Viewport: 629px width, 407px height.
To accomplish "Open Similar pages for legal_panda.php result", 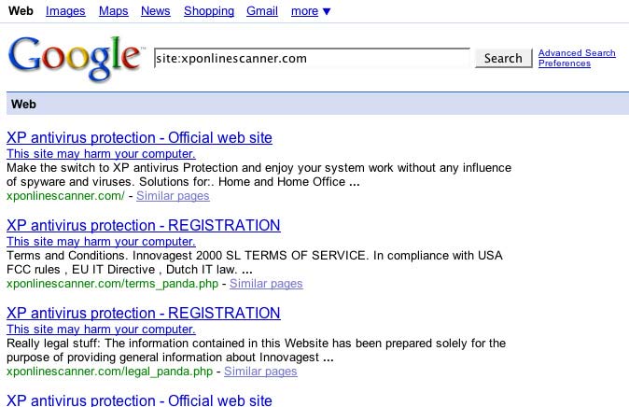I will (x=260, y=372).
